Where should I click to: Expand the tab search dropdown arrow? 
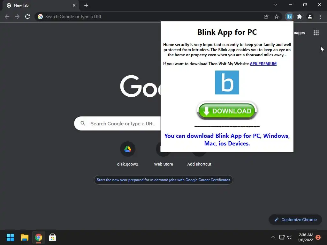pyautogui.click(x=276, y=4)
